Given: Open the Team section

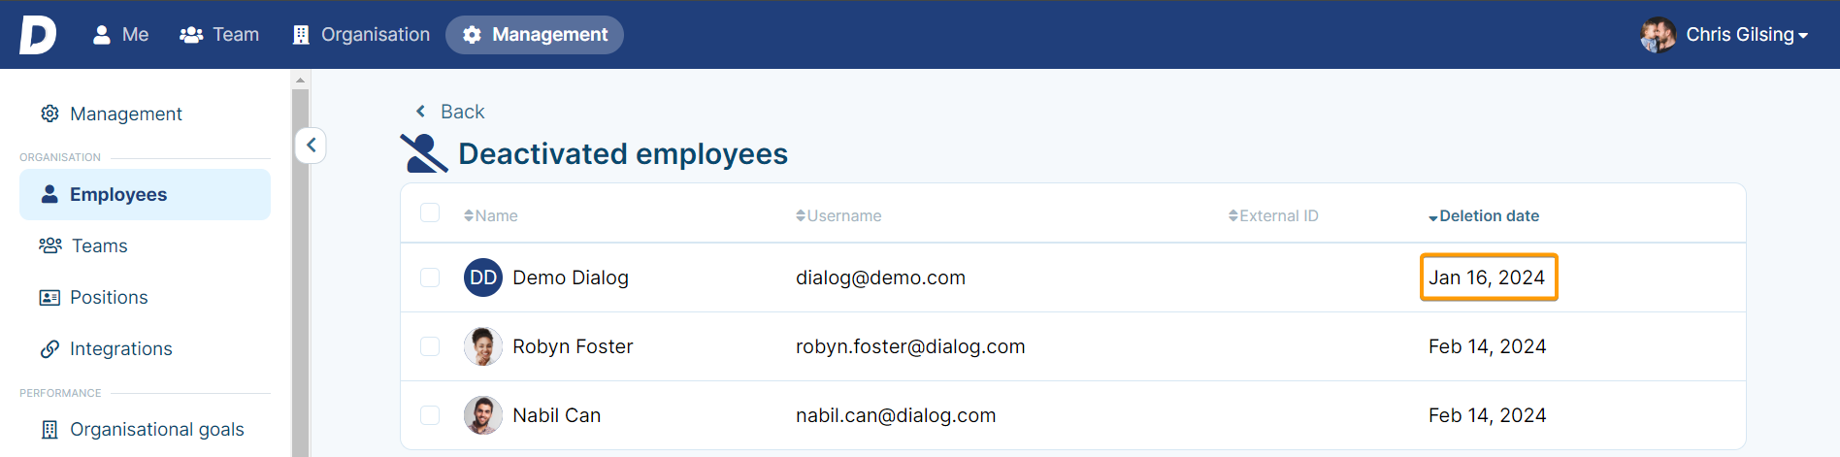Looking at the screenshot, I should click(x=219, y=35).
